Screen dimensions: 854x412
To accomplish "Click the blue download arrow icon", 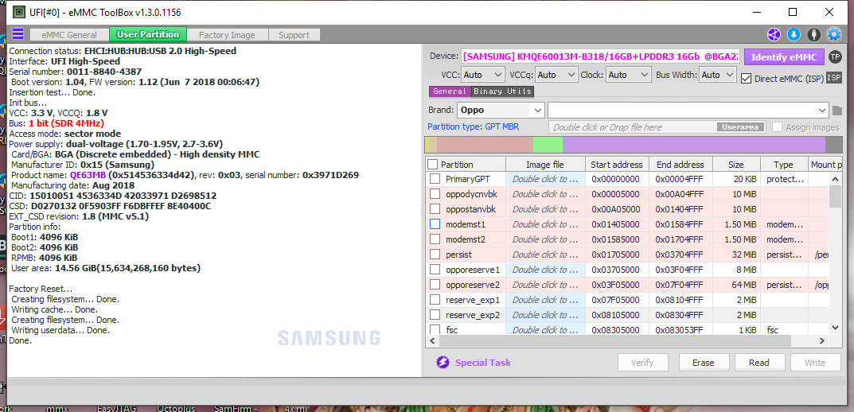I will coord(794,35).
